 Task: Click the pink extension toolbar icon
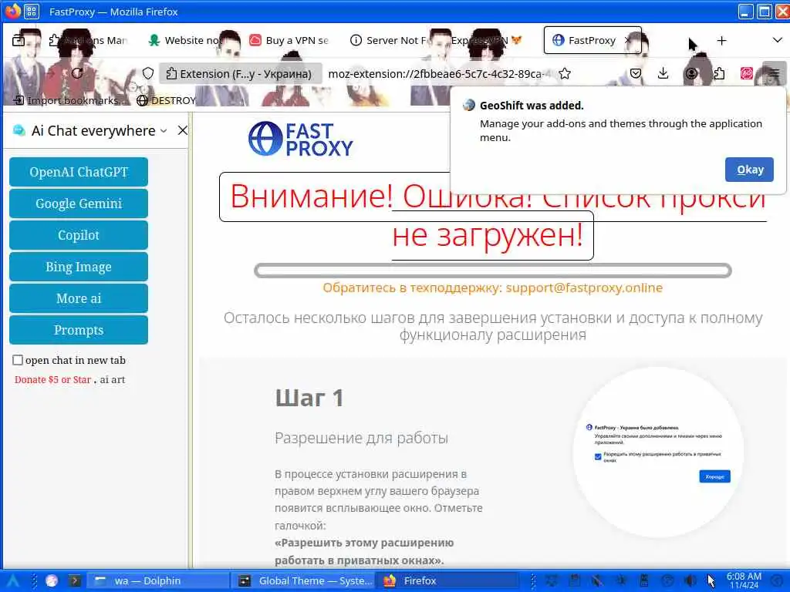coord(747,73)
